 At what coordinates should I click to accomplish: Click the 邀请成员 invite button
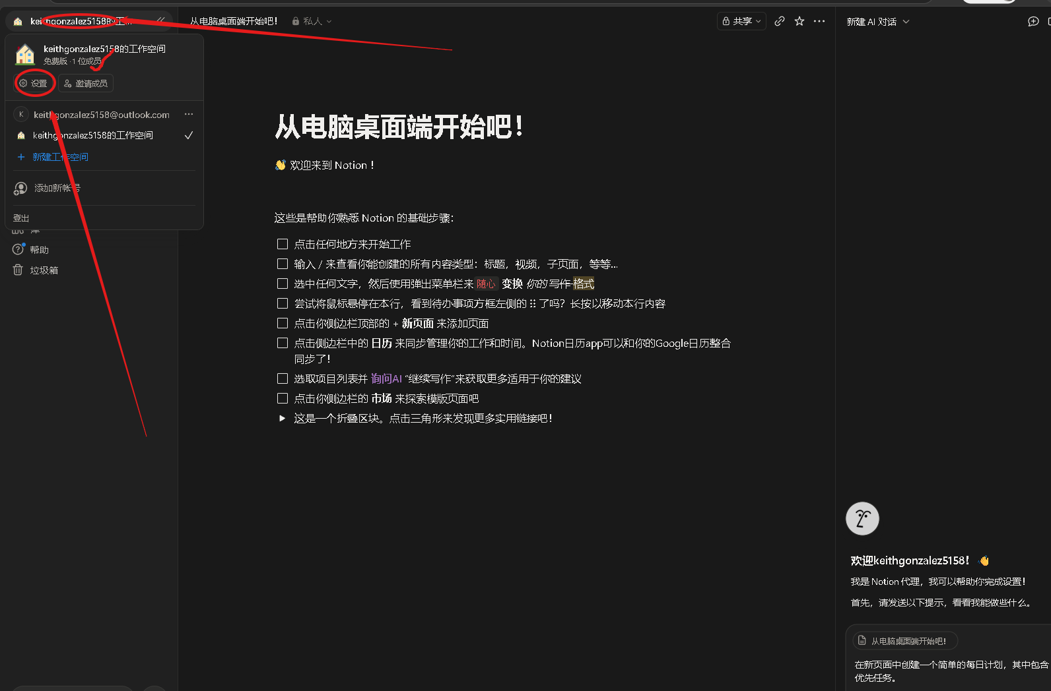point(86,84)
